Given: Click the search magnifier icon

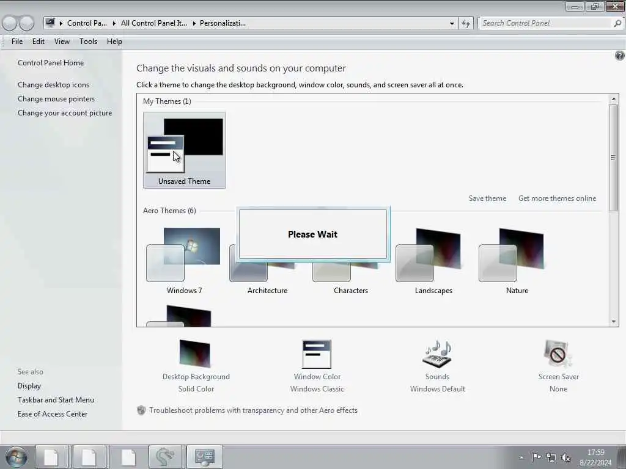Looking at the screenshot, I should (617, 23).
